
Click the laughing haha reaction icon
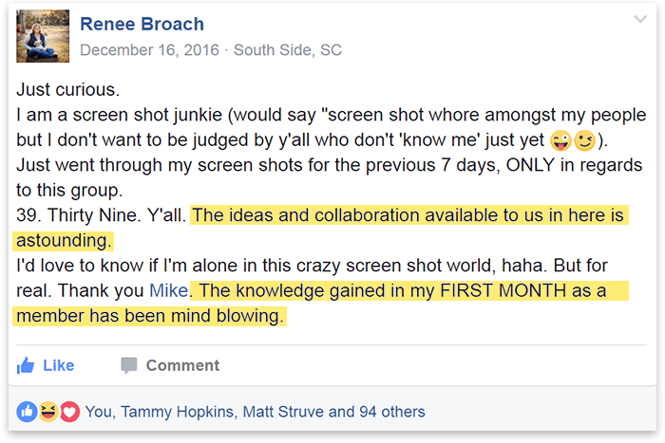pyautogui.click(x=48, y=412)
